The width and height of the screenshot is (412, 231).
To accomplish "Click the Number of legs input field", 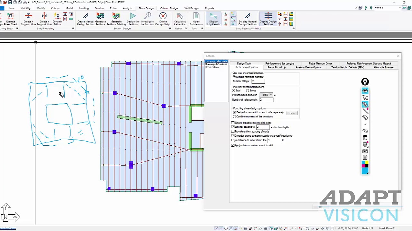I will [258, 81].
